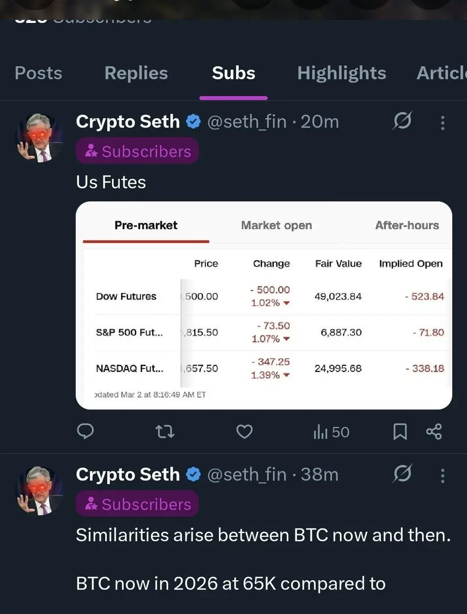Viewport: 467px width, 614px height.
Task: Switch to the Replies tab
Action: [136, 74]
